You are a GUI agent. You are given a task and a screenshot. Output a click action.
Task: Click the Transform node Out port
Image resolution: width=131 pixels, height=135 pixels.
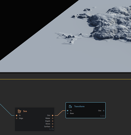[x=104, y=111]
